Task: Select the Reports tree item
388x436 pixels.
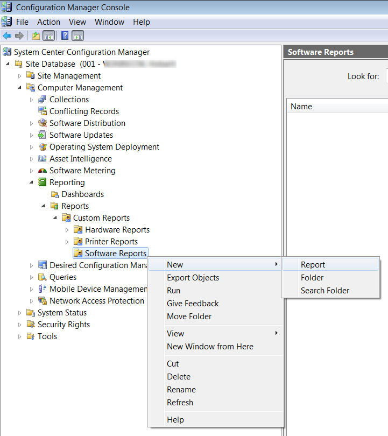Action: 75,206
